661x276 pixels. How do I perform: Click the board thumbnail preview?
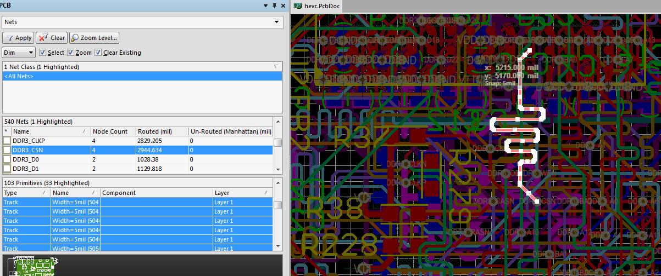pos(33,266)
